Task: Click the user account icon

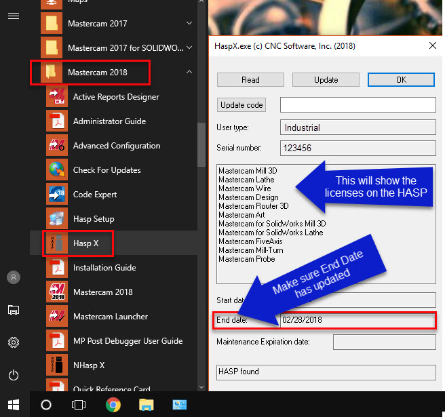Action: click(x=14, y=277)
